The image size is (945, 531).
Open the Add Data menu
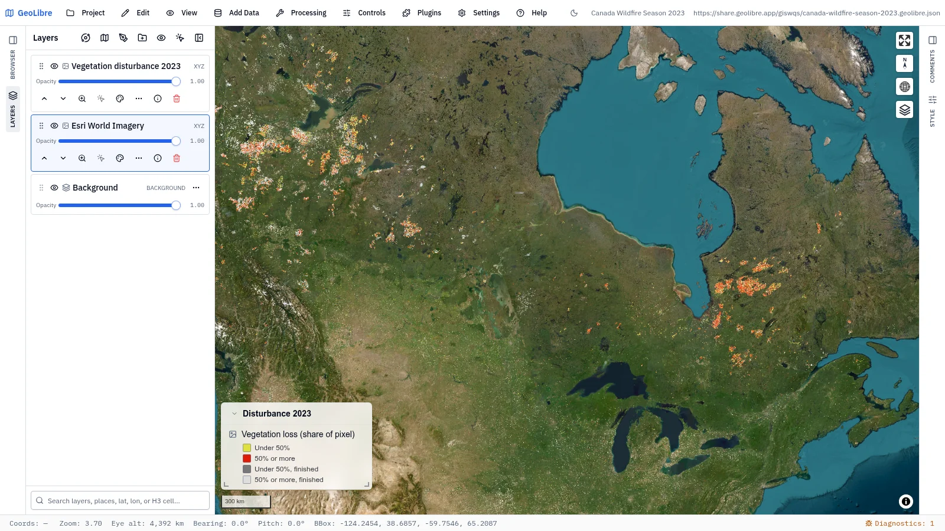point(237,13)
